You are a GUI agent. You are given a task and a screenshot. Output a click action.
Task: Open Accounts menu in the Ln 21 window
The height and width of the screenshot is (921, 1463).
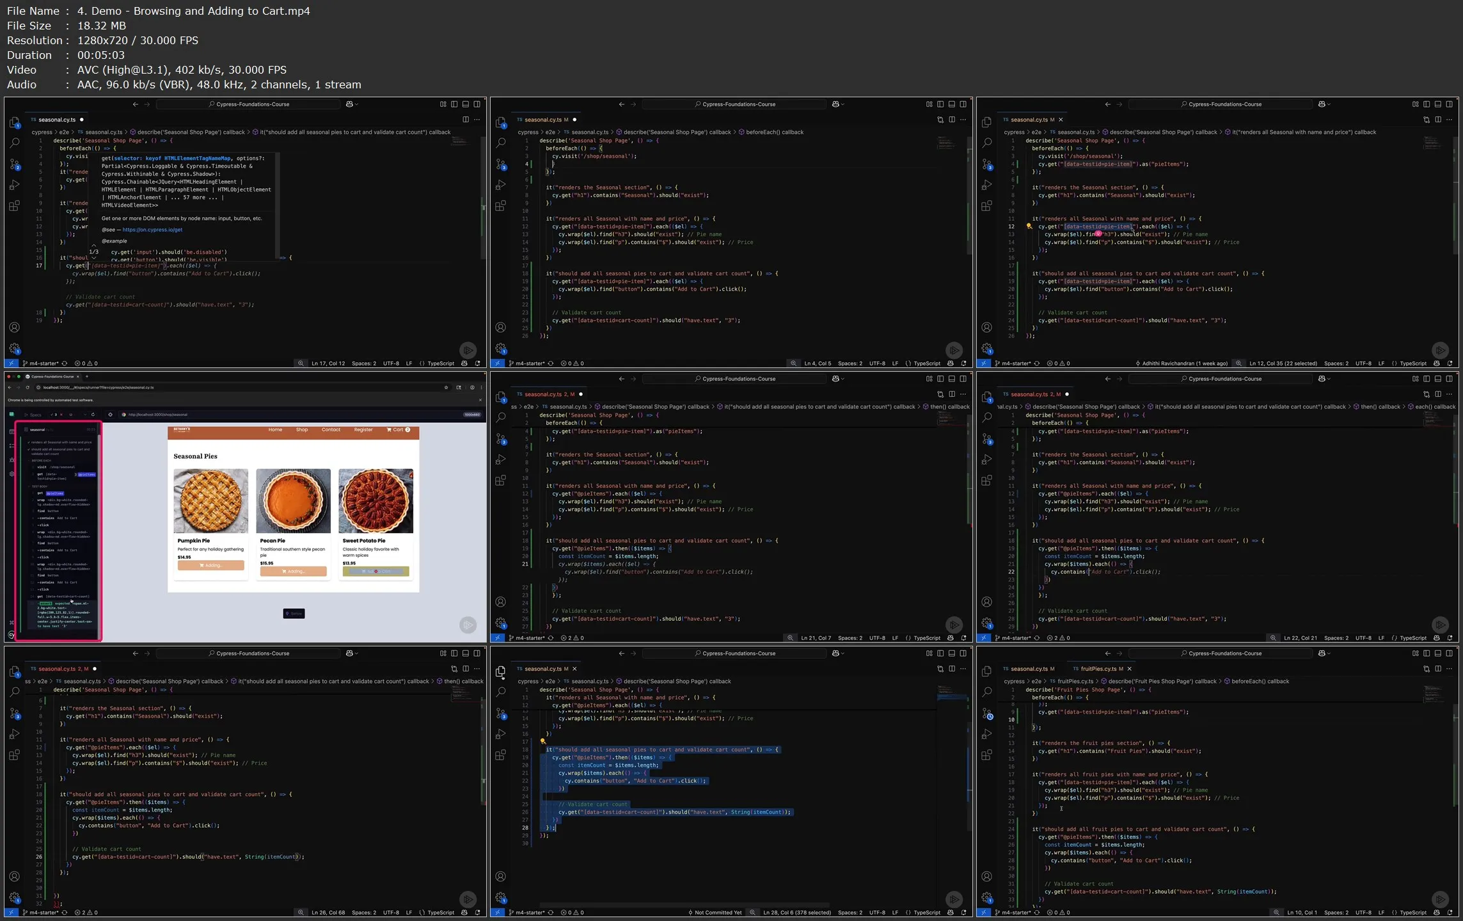pyautogui.click(x=501, y=602)
